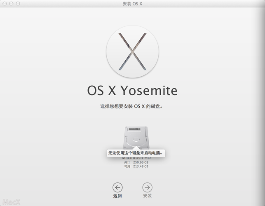This screenshot has height=206, width=265.
Task: Click the 安装 OS X window title
Action: click(x=132, y=4)
